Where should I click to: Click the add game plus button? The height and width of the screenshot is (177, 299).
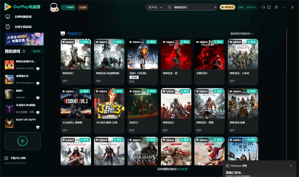pos(22,141)
